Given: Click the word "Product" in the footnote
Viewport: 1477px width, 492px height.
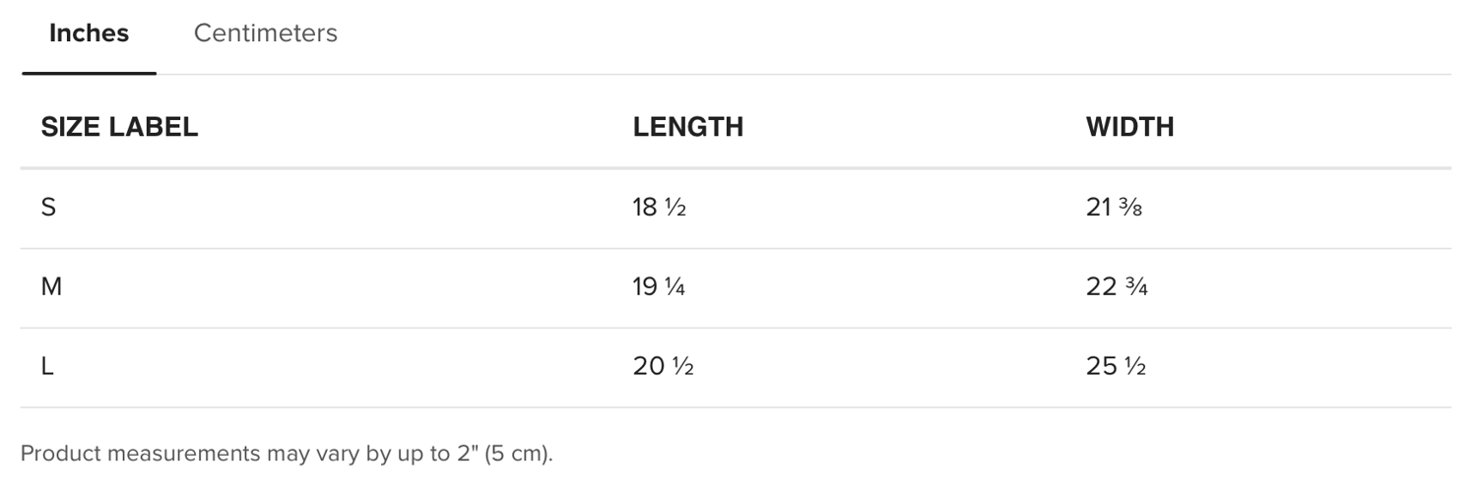Looking at the screenshot, I should click(x=61, y=455).
